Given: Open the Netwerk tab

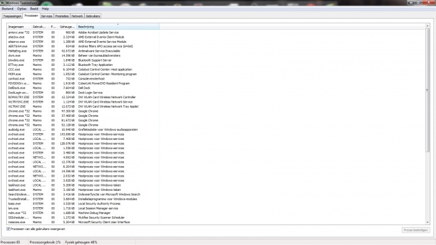Looking at the screenshot, I should tap(77, 16).
